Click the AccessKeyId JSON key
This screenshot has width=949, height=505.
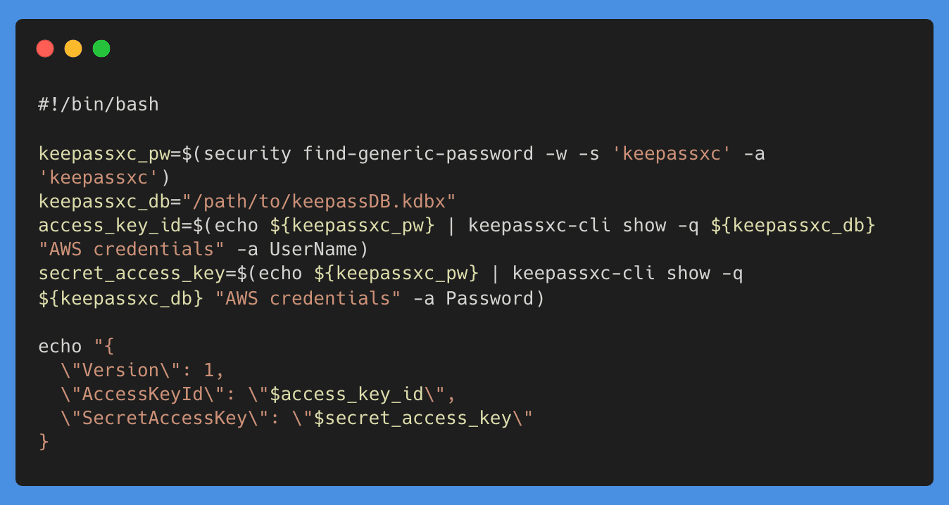click(148, 395)
